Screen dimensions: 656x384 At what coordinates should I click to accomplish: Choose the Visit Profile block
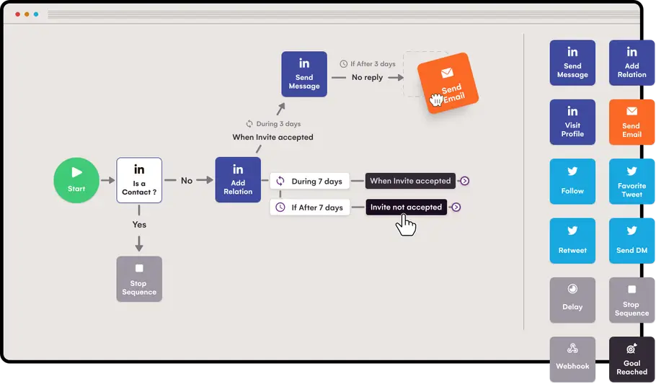point(572,122)
